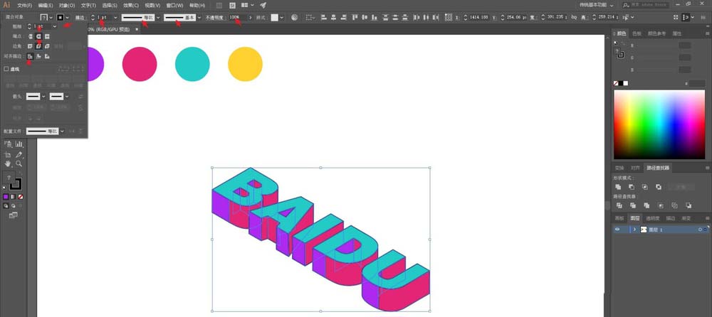Click the Pathfinder Minus Back icon
This screenshot has width=712, height=317.
689,205
